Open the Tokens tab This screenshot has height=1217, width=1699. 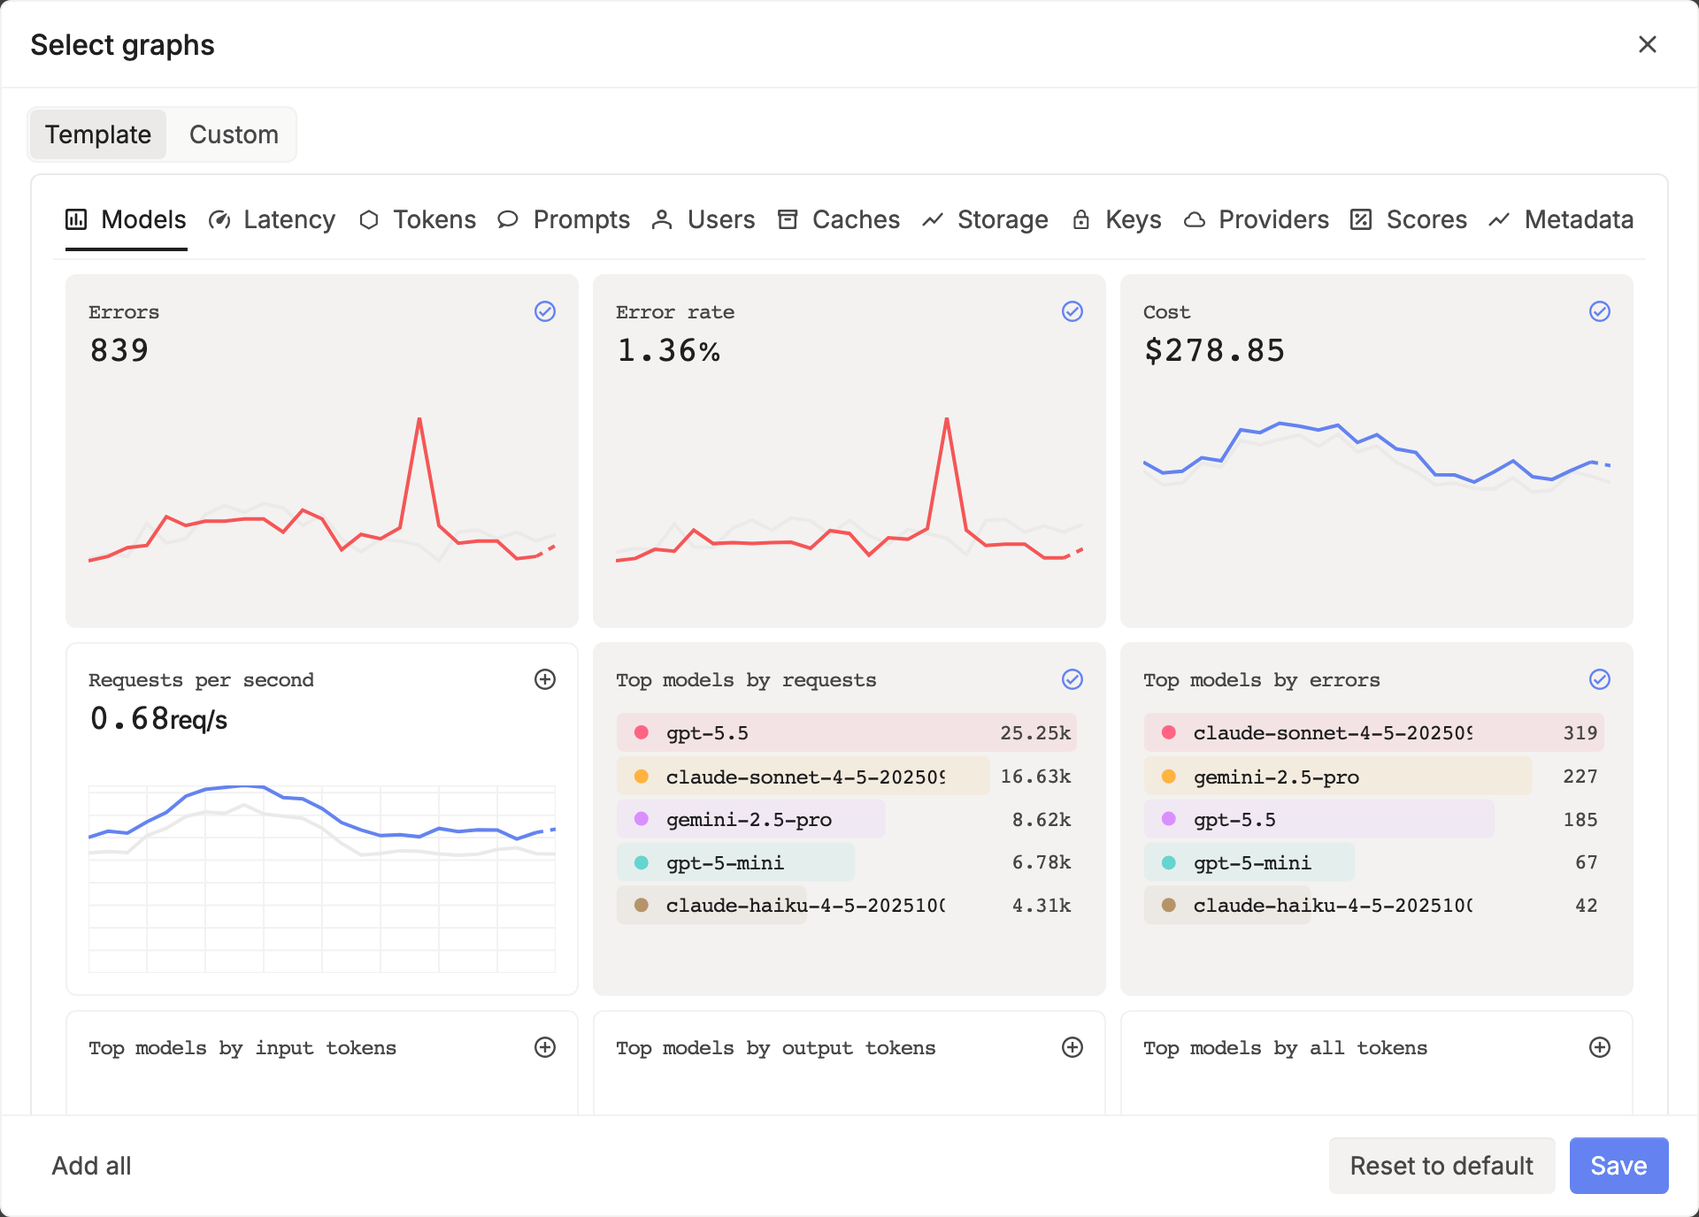click(418, 219)
